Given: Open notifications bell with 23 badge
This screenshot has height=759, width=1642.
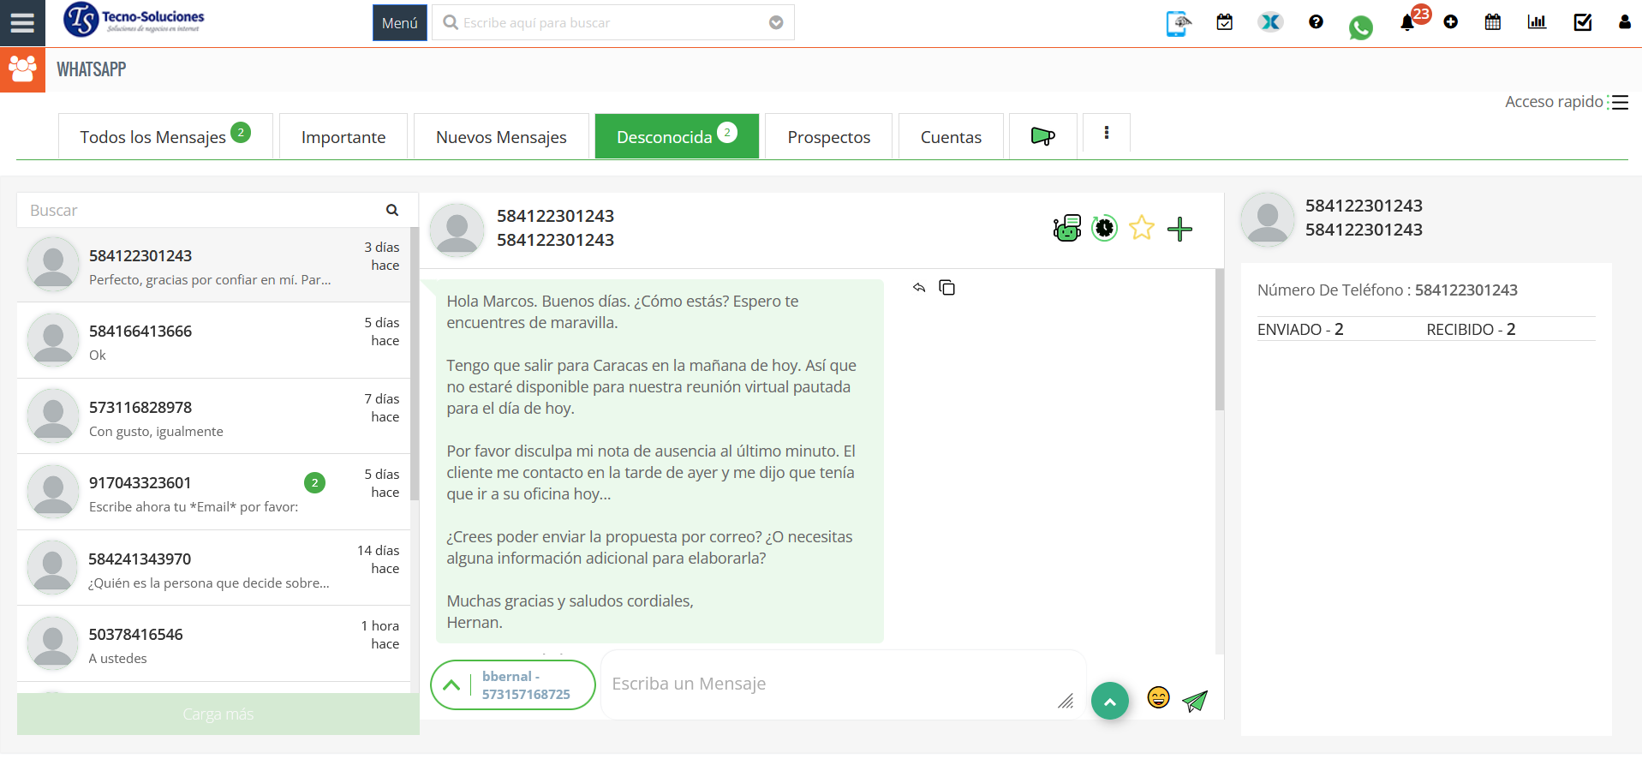Looking at the screenshot, I should click(1407, 23).
